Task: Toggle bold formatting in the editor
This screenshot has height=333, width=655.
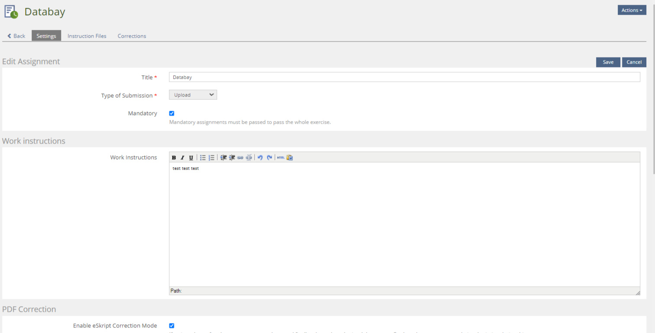Action: [x=174, y=158]
